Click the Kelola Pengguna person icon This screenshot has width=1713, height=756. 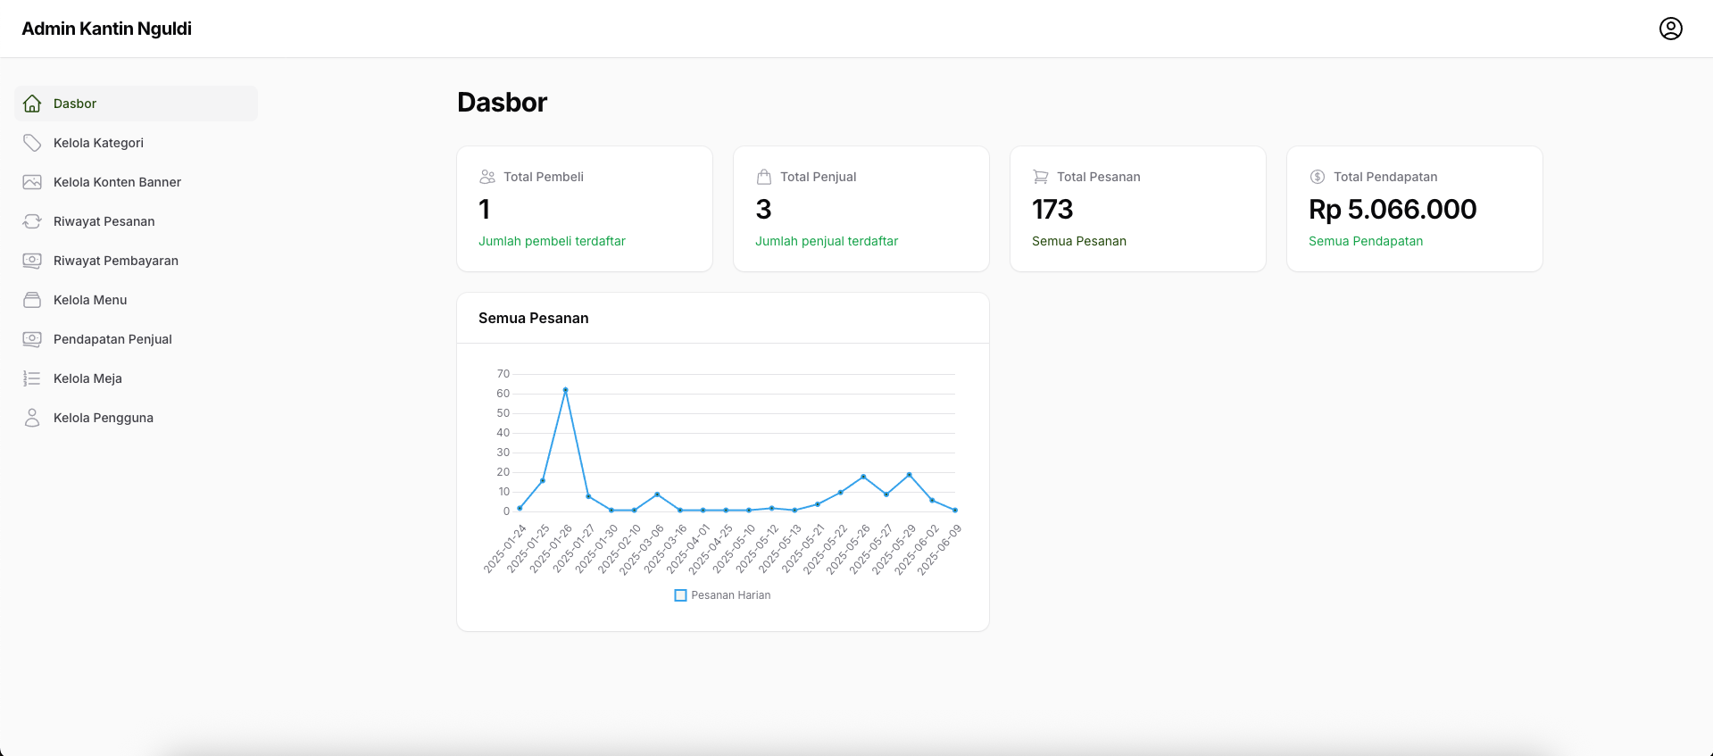32,418
